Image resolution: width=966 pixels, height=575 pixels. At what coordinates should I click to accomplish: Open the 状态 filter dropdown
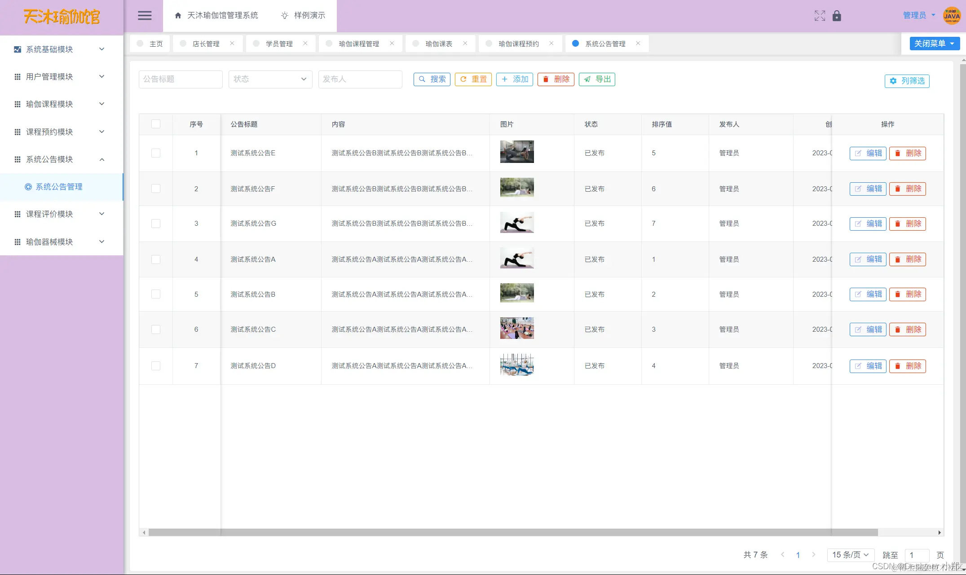[270, 79]
